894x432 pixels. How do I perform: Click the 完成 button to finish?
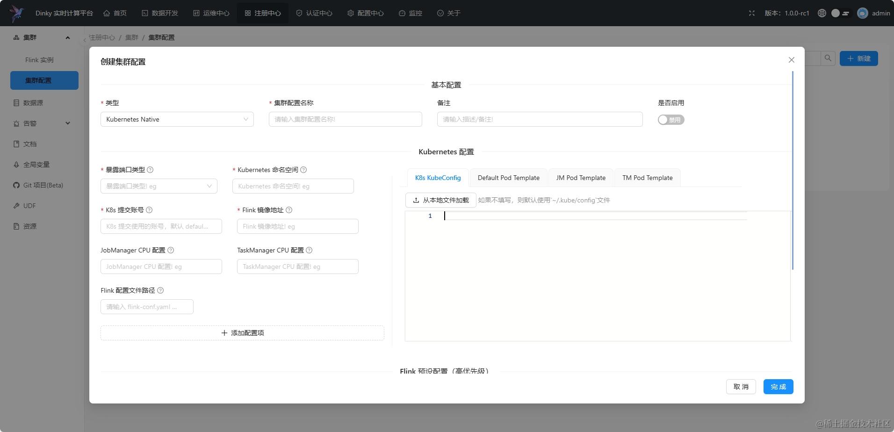click(778, 387)
